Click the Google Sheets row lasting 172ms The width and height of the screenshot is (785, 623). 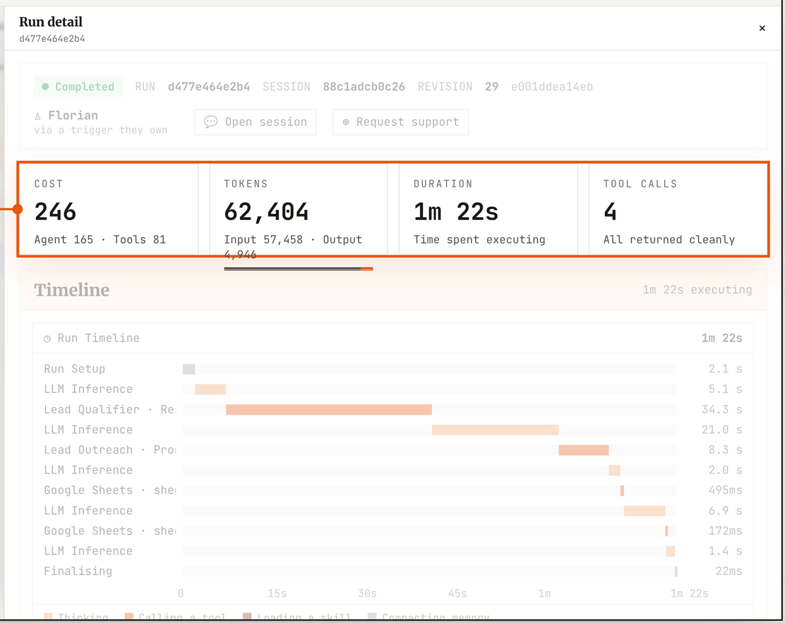click(x=392, y=531)
